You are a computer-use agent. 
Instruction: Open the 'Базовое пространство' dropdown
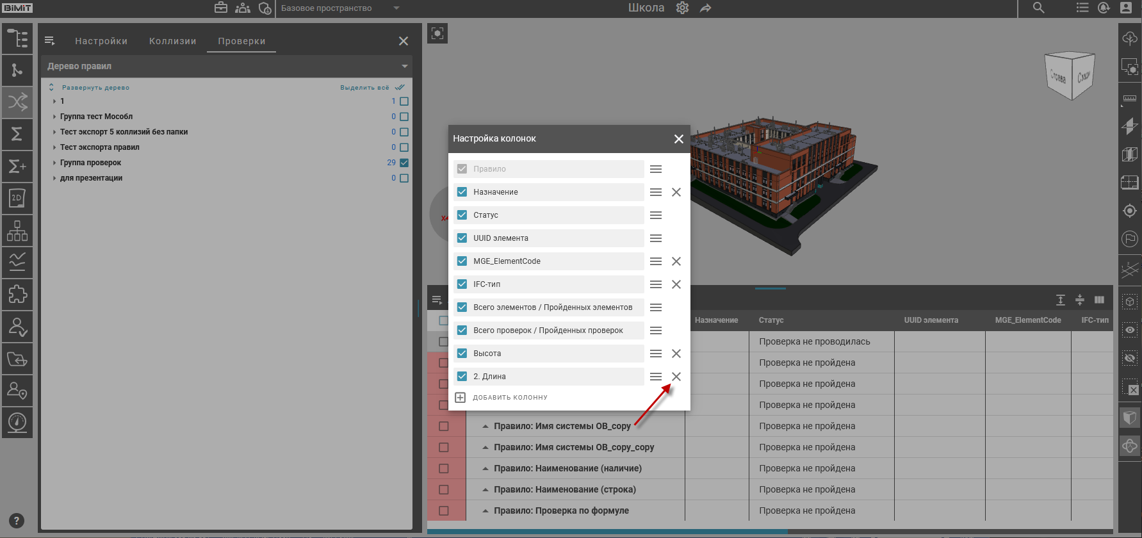pos(339,8)
